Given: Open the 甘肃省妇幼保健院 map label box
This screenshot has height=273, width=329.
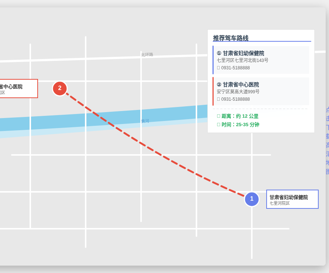Looking at the screenshot, I should tap(292, 199).
